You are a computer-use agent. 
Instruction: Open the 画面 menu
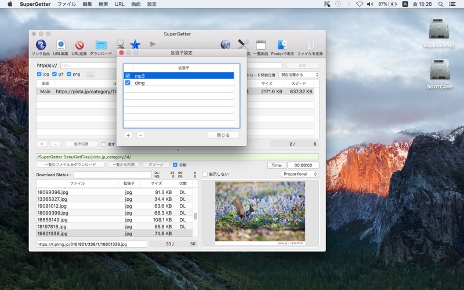pyautogui.click(x=136, y=4)
